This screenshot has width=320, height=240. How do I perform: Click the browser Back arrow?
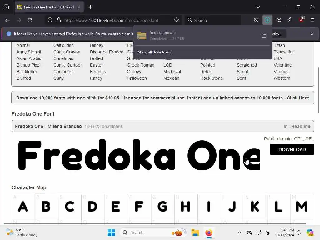(x=7, y=20)
